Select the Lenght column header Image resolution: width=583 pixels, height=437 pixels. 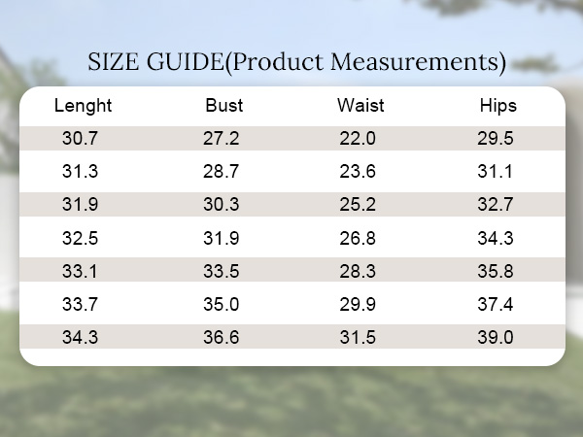pyautogui.click(x=83, y=106)
